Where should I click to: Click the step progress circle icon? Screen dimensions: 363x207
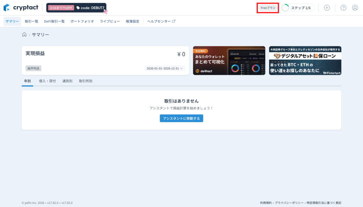285,8
